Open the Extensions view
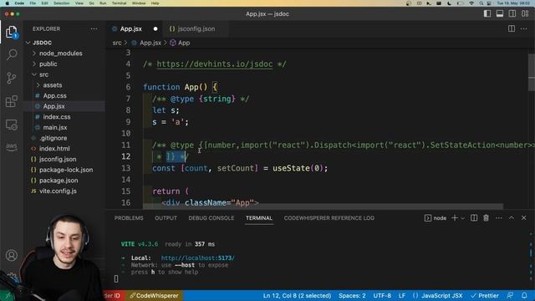 (12, 101)
